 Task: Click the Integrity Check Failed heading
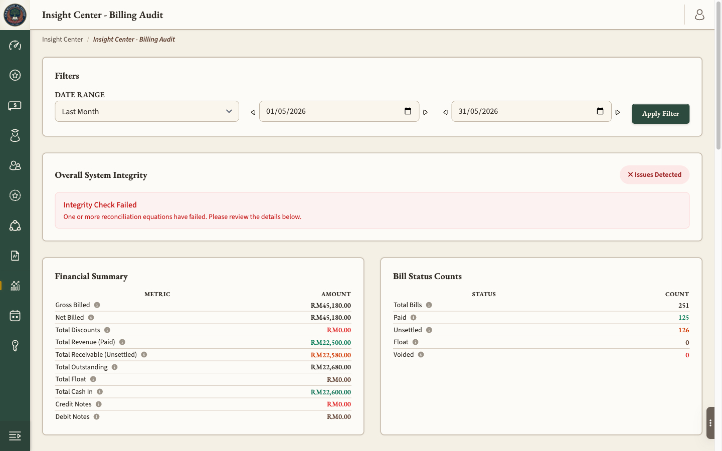[100, 205]
